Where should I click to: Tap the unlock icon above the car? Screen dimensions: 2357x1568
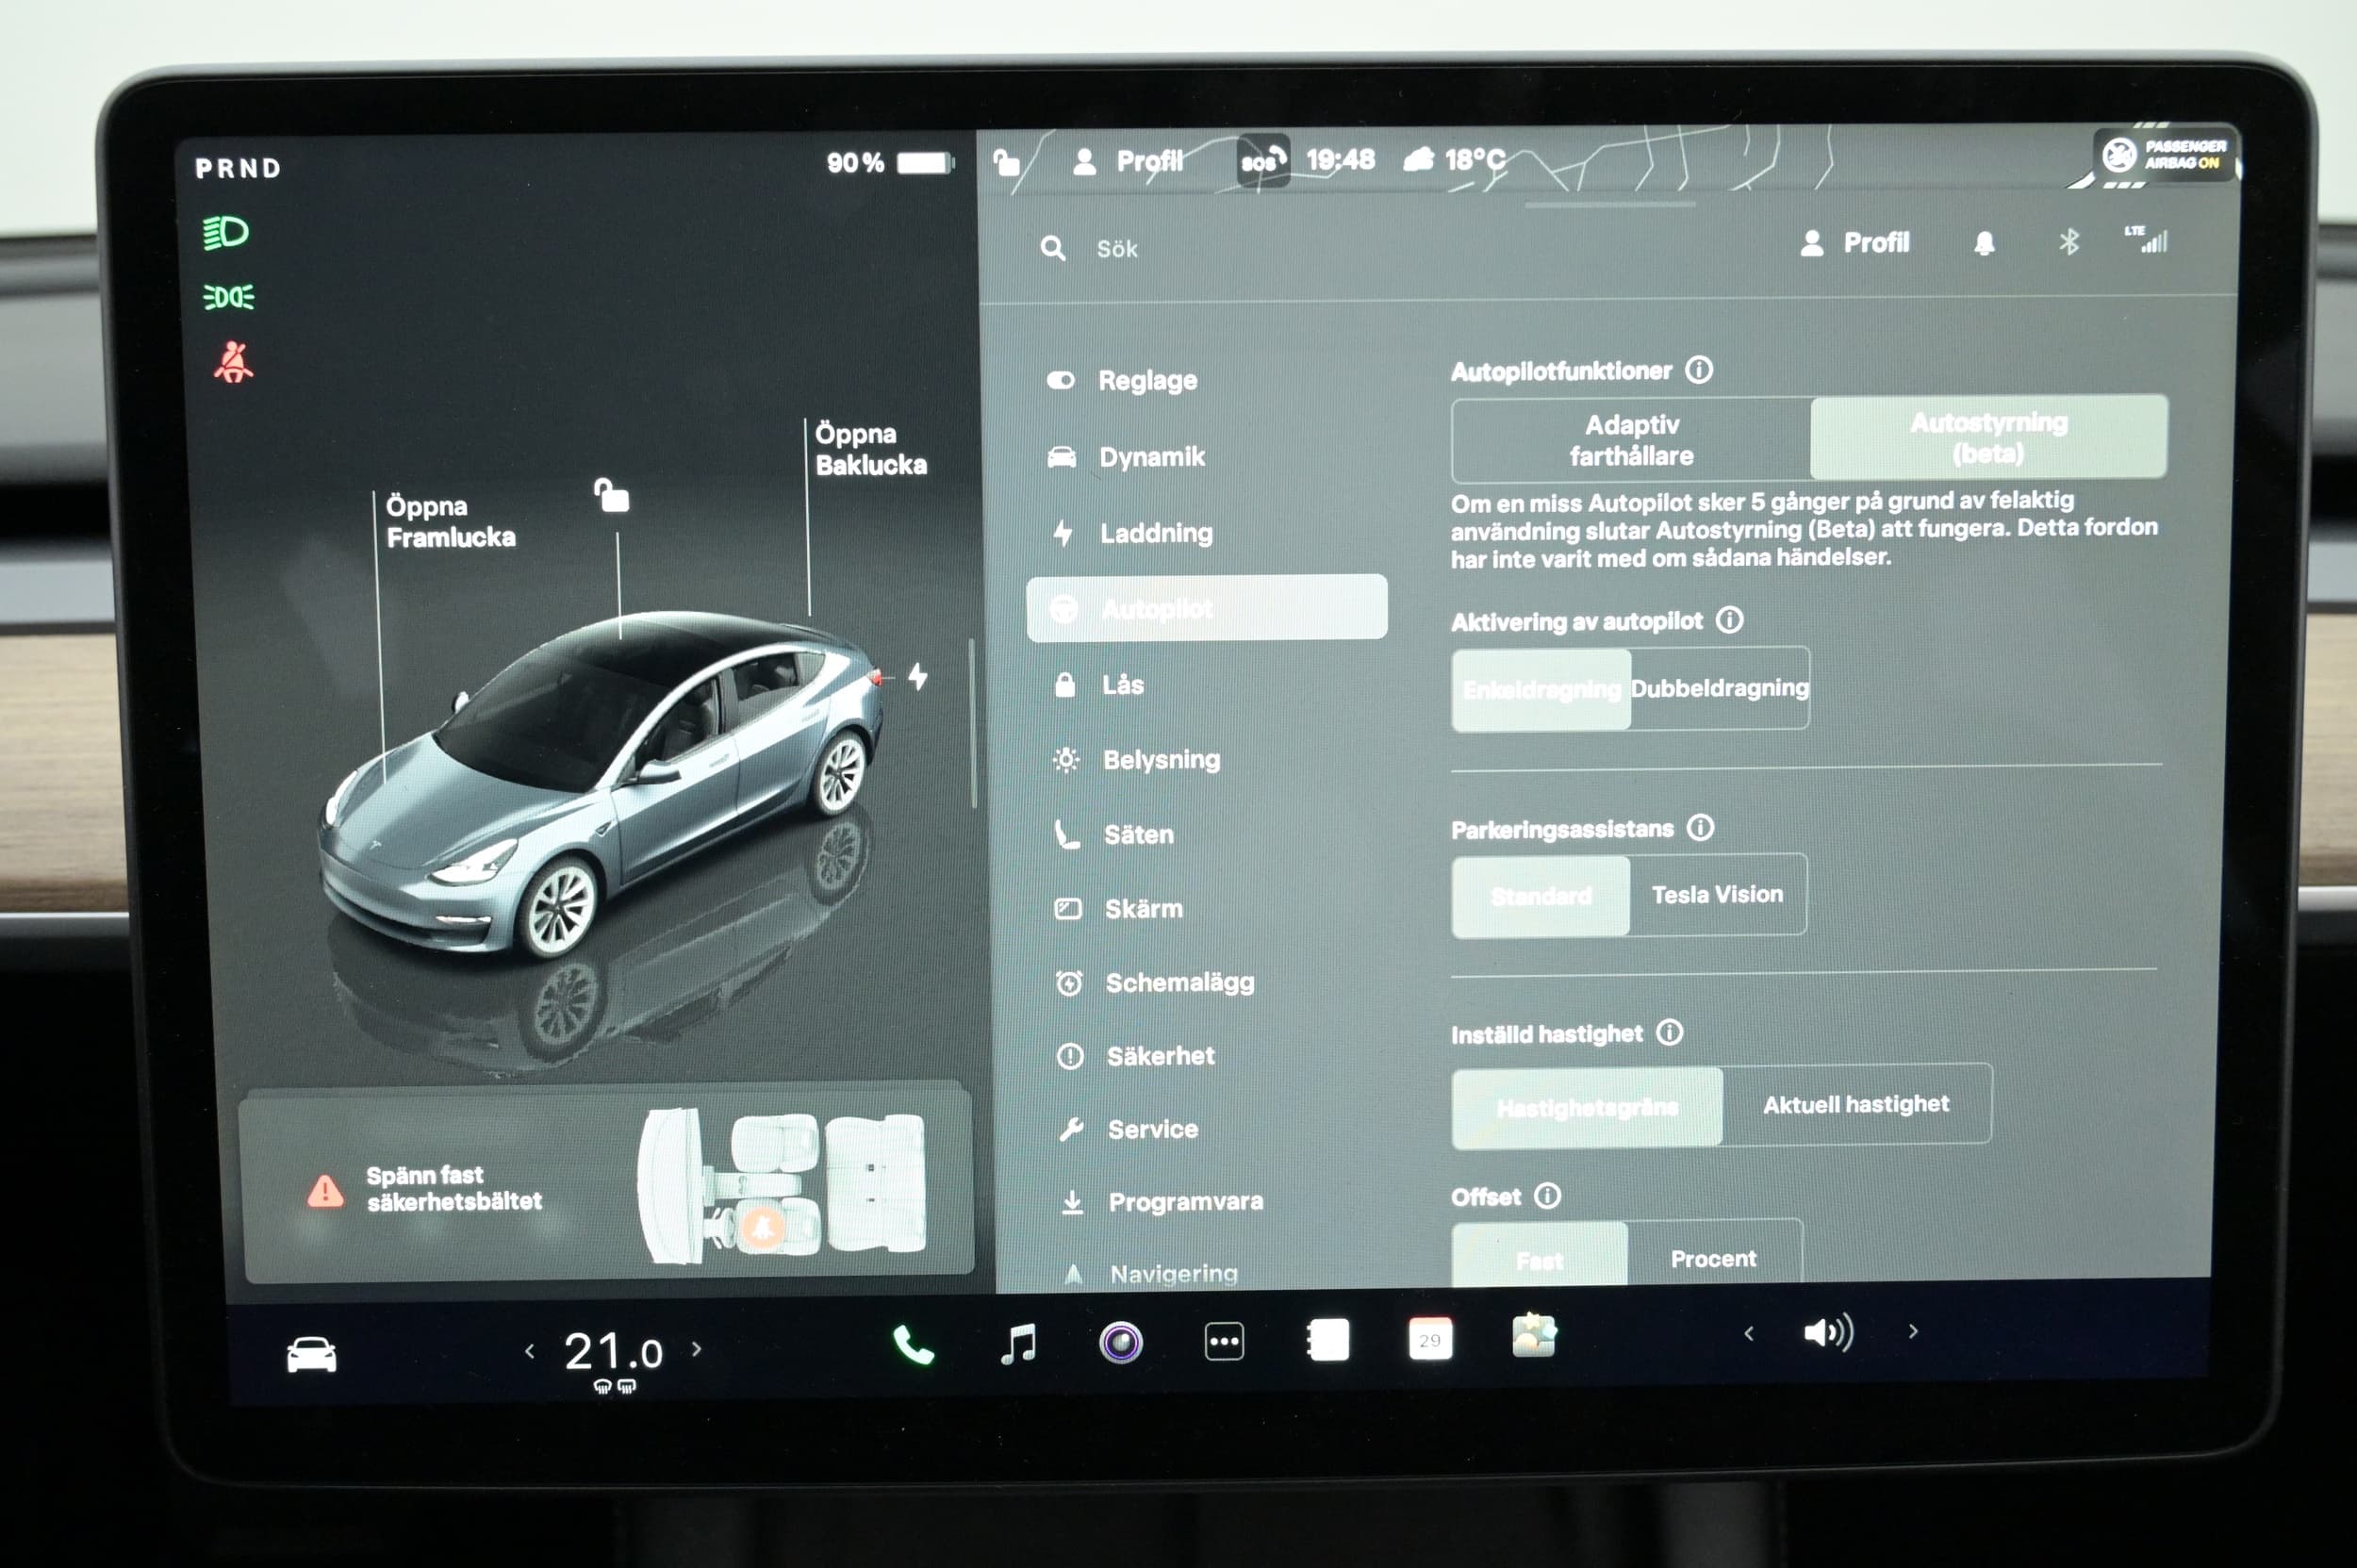[611, 495]
